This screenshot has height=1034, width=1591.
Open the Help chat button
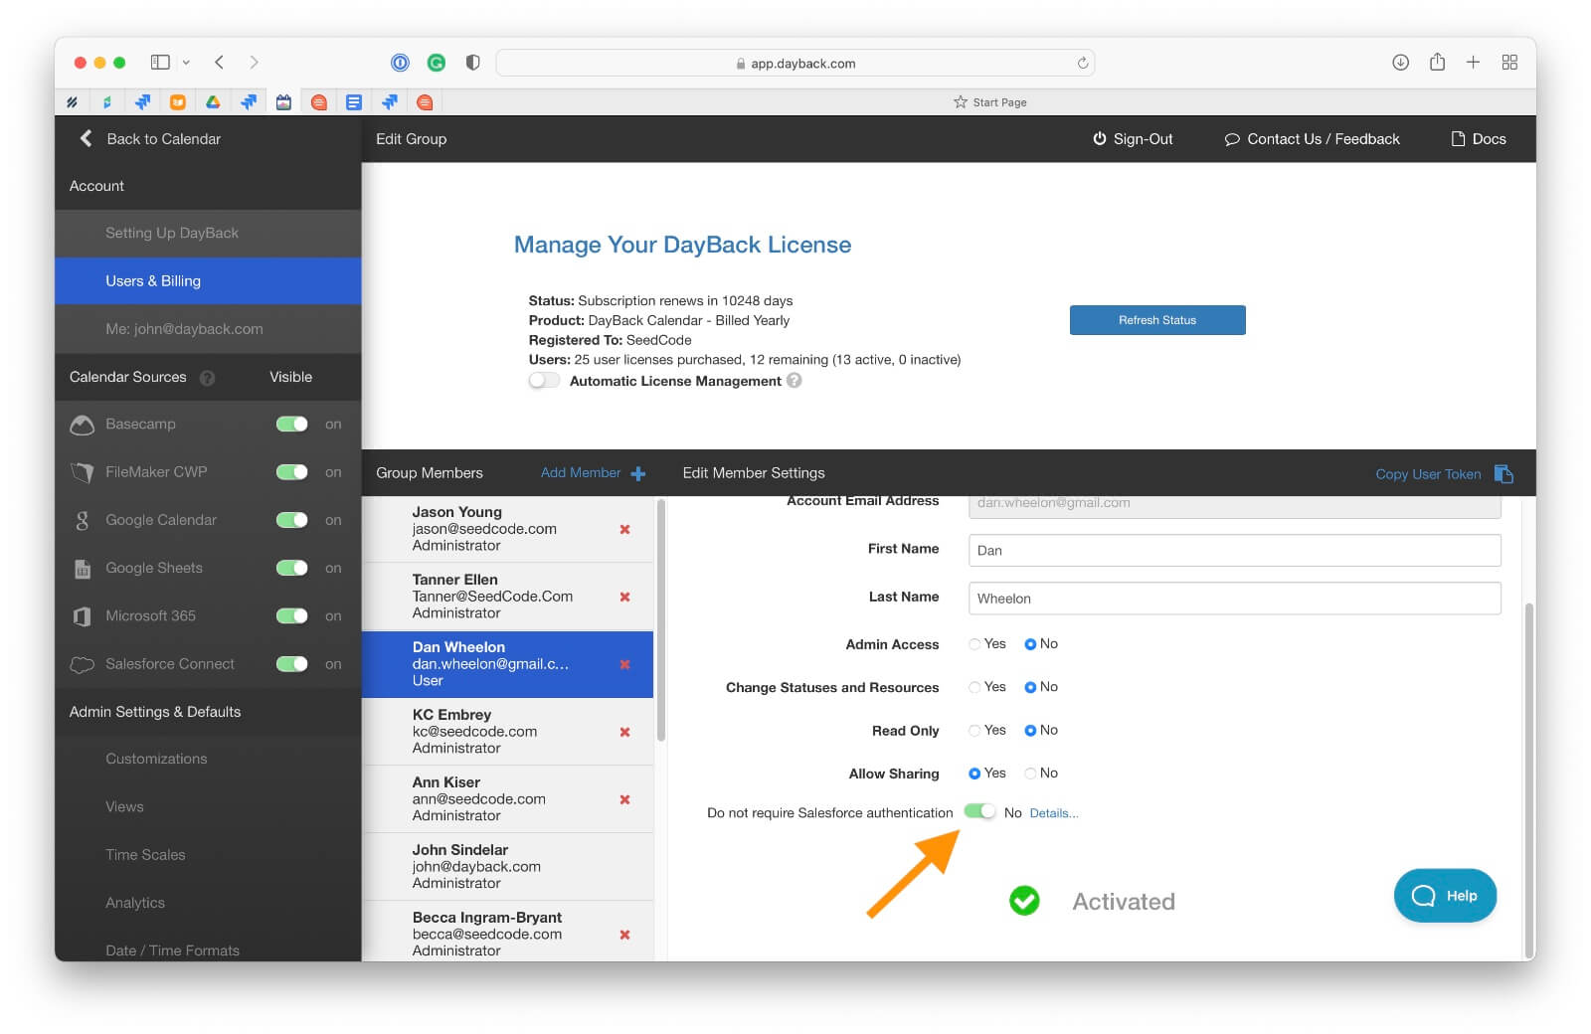pos(1445,896)
